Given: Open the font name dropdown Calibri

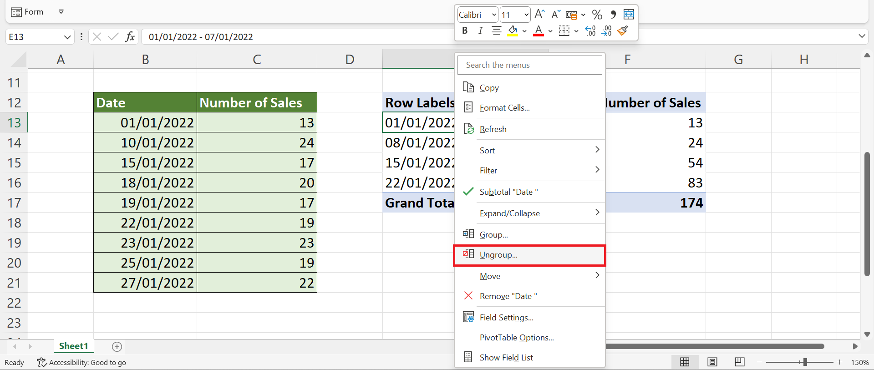Looking at the screenshot, I should [x=494, y=15].
